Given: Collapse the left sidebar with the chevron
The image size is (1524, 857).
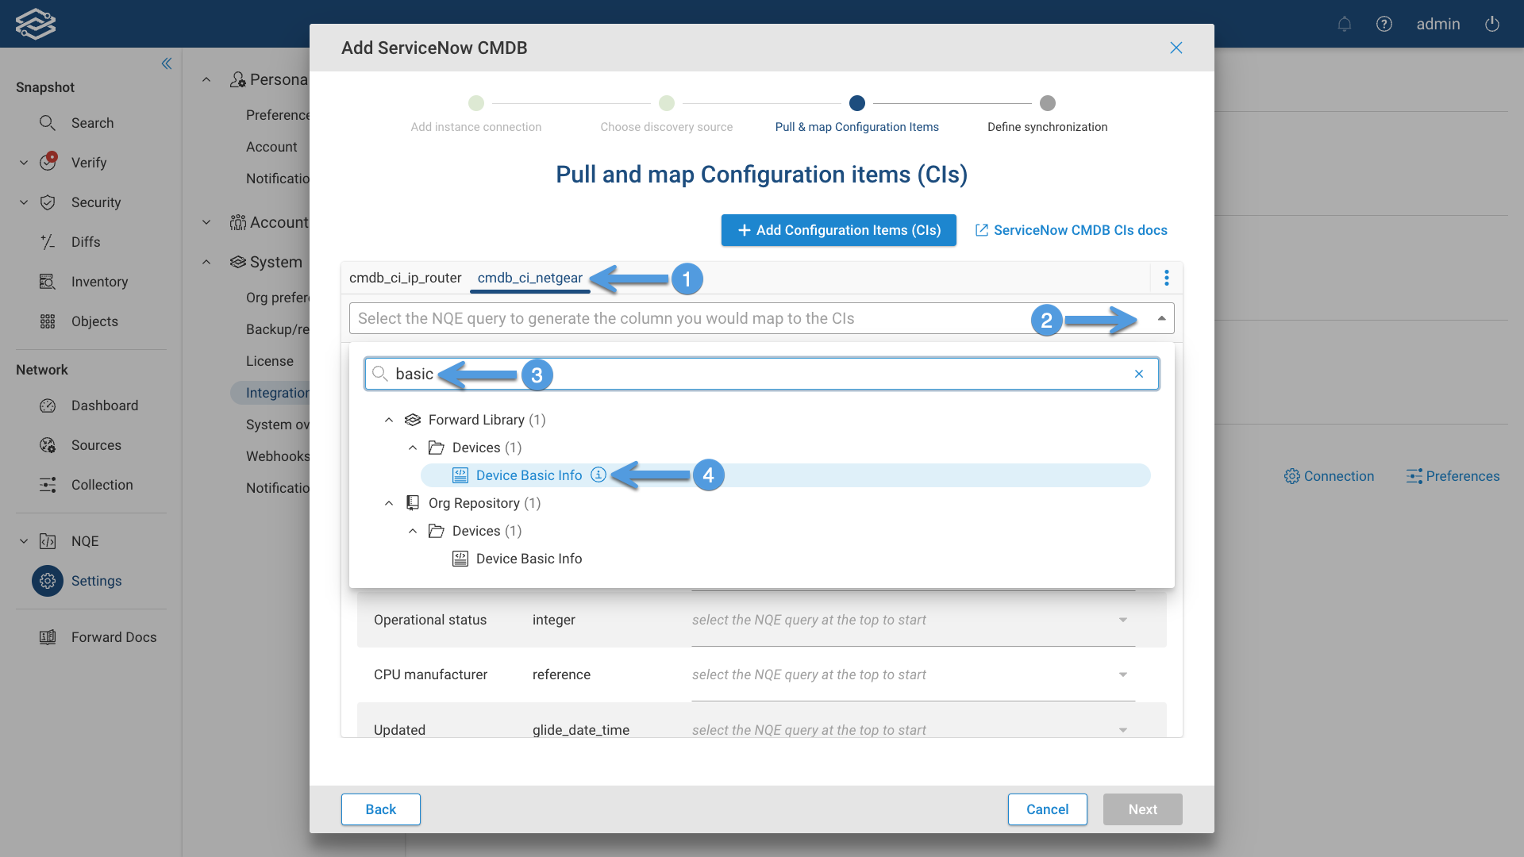Looking at the screenshot, I should pyautogui.click(x=167, y=63).
